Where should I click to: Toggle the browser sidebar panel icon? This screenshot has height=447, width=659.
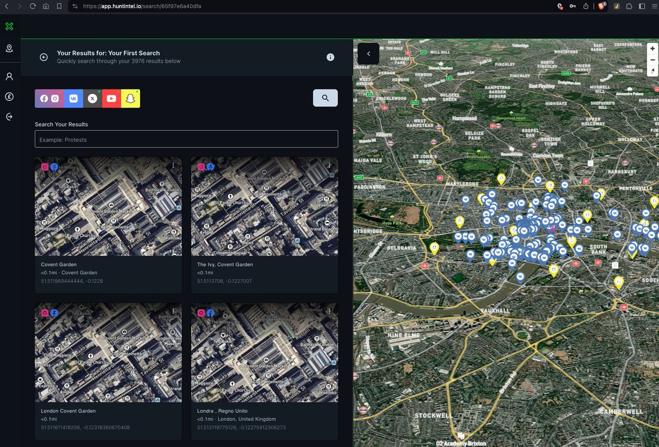(642, 6)
